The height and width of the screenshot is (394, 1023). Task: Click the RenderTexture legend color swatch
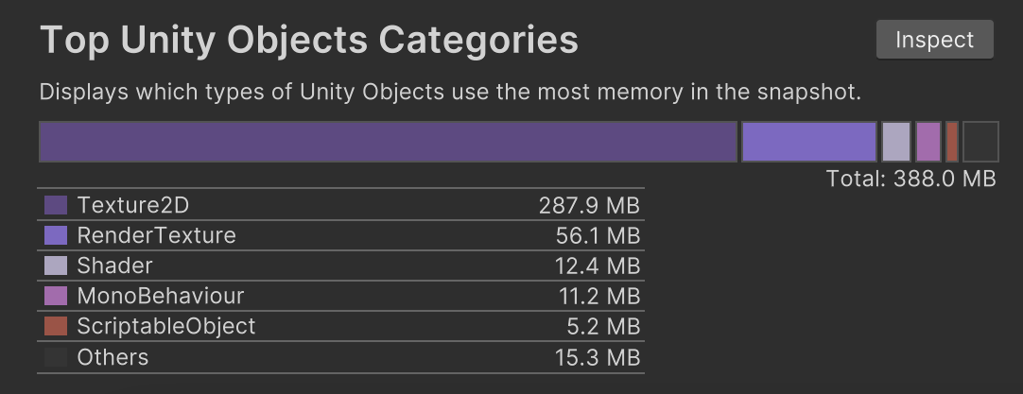56,235
